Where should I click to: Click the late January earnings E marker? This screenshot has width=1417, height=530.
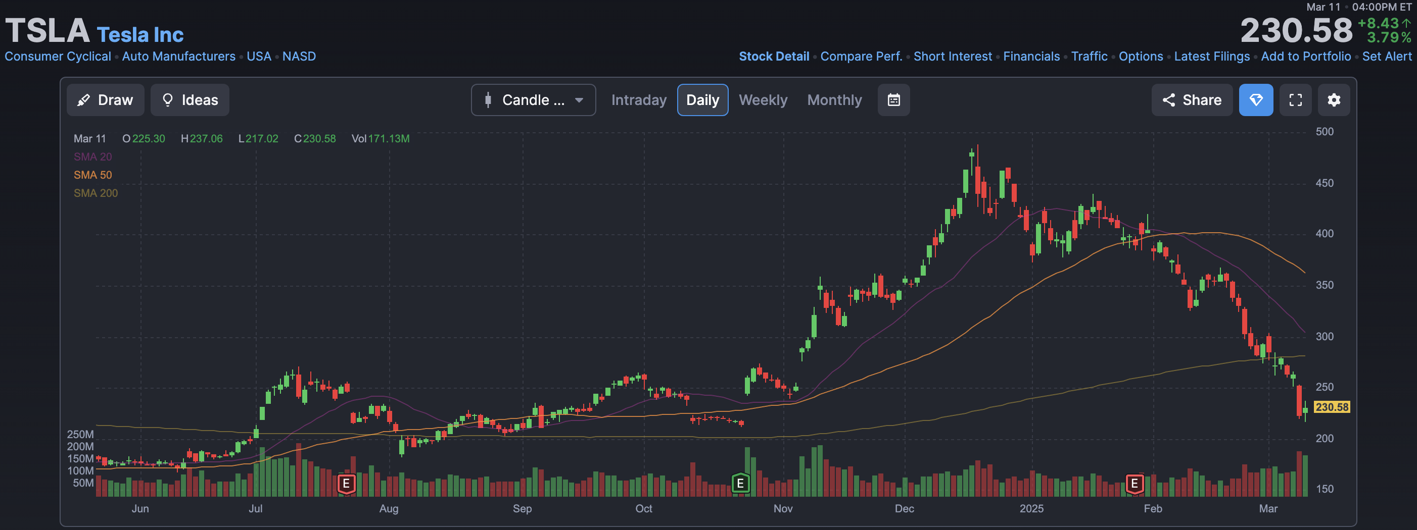tap(1135, 484)
